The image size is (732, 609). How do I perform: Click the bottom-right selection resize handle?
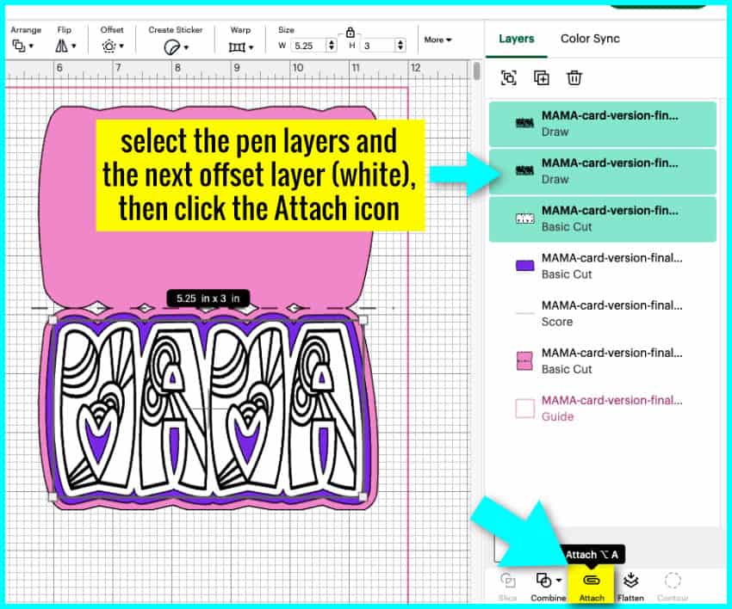coord(363,497)
